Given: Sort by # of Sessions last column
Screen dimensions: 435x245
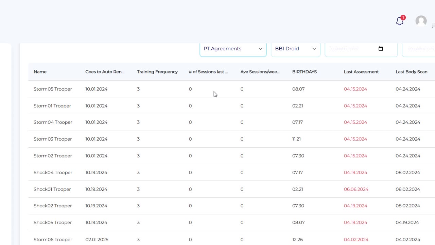Looking at the screenshot, I should 208,72.
